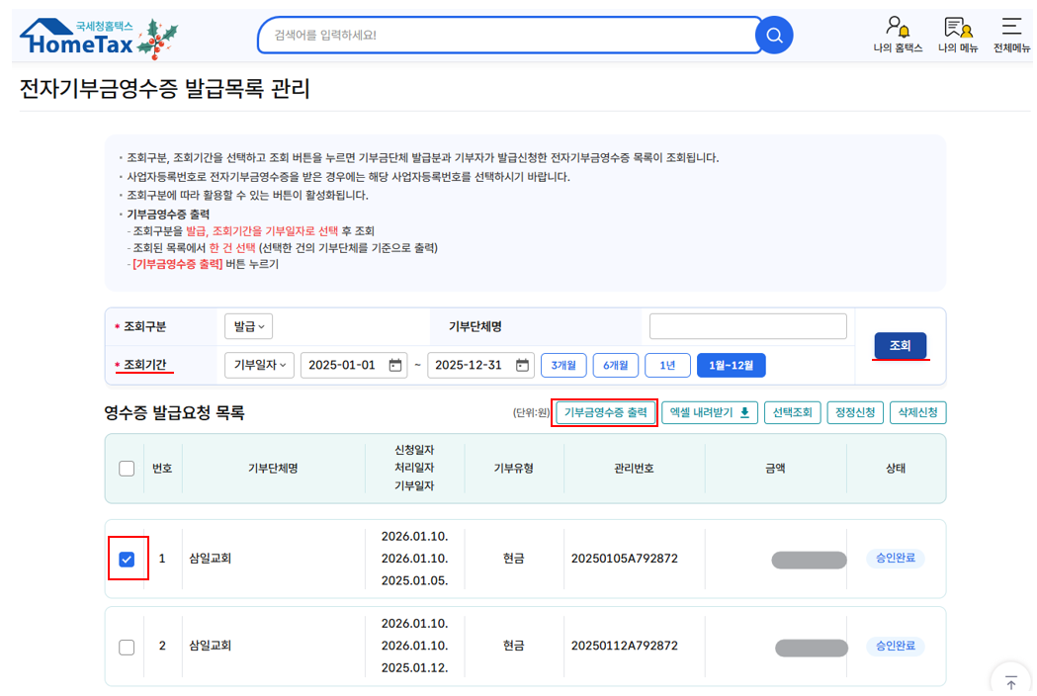
Task: Toggle the select-all checkbox in table header
Action: (x=127, y=468)
